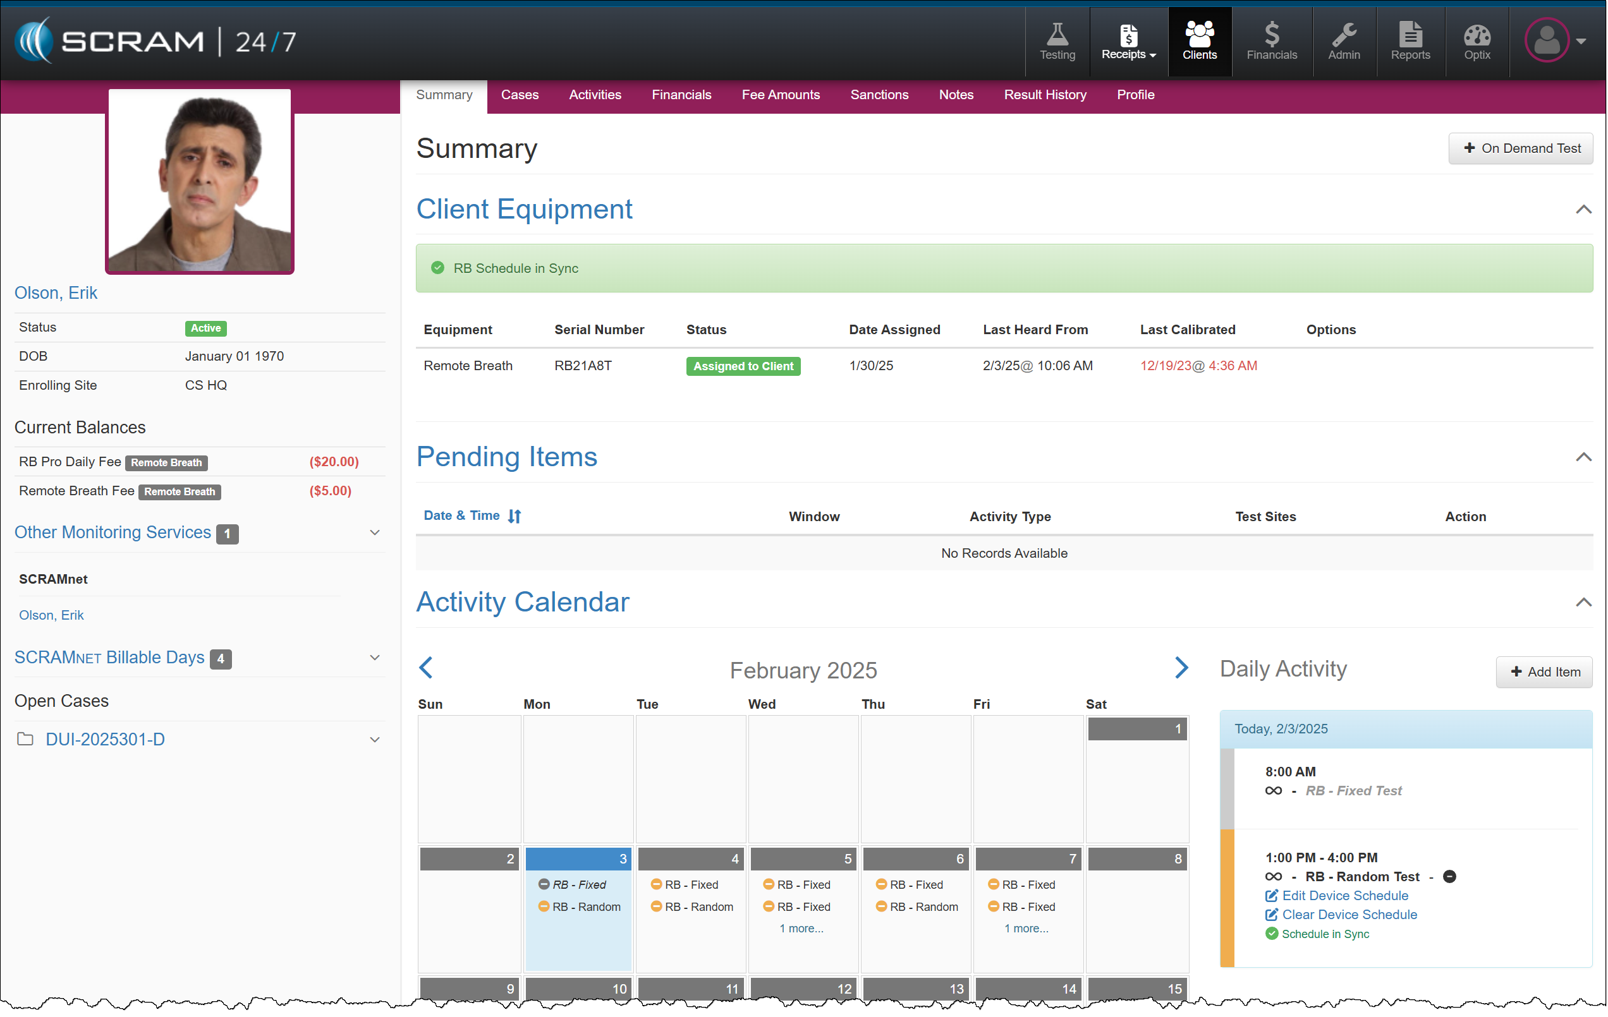Expand the Other Monitoring Services section
This screenshot has height=1017, width=1608.
coord(375,533)
